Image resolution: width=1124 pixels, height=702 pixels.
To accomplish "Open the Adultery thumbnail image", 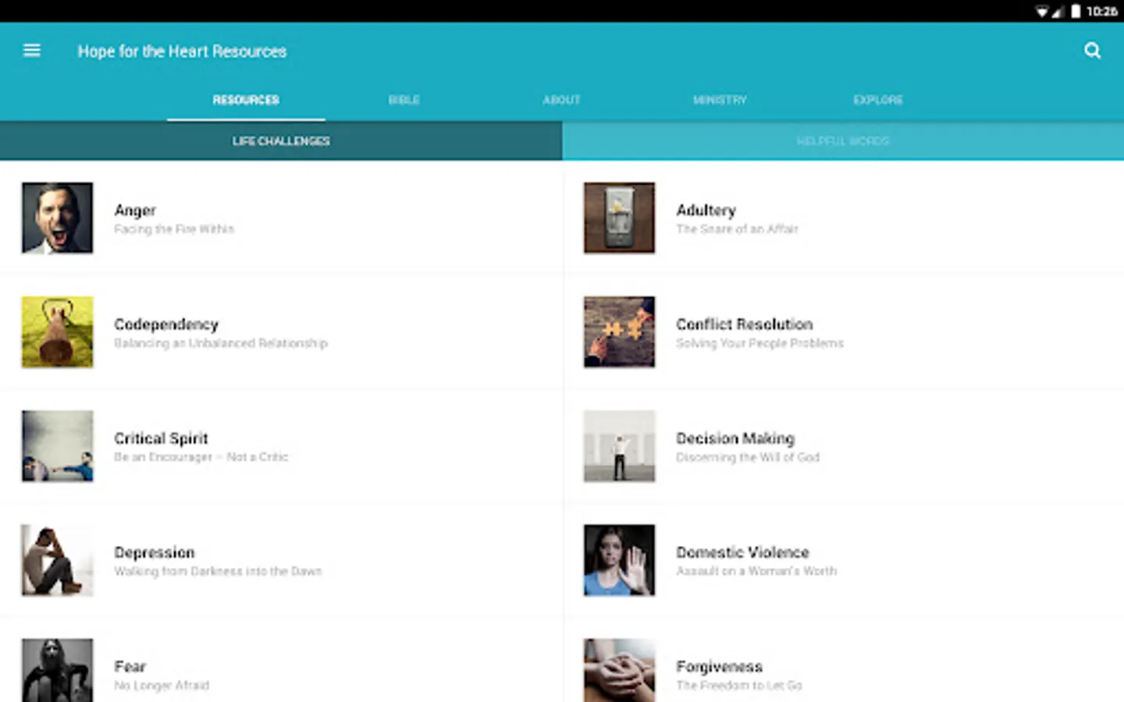I will [619, 218].
